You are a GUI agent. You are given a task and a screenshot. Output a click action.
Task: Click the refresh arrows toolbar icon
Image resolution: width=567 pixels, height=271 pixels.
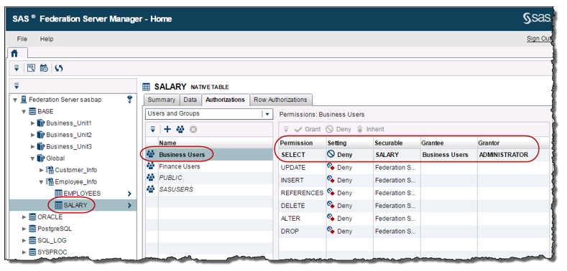coord(60,68)
